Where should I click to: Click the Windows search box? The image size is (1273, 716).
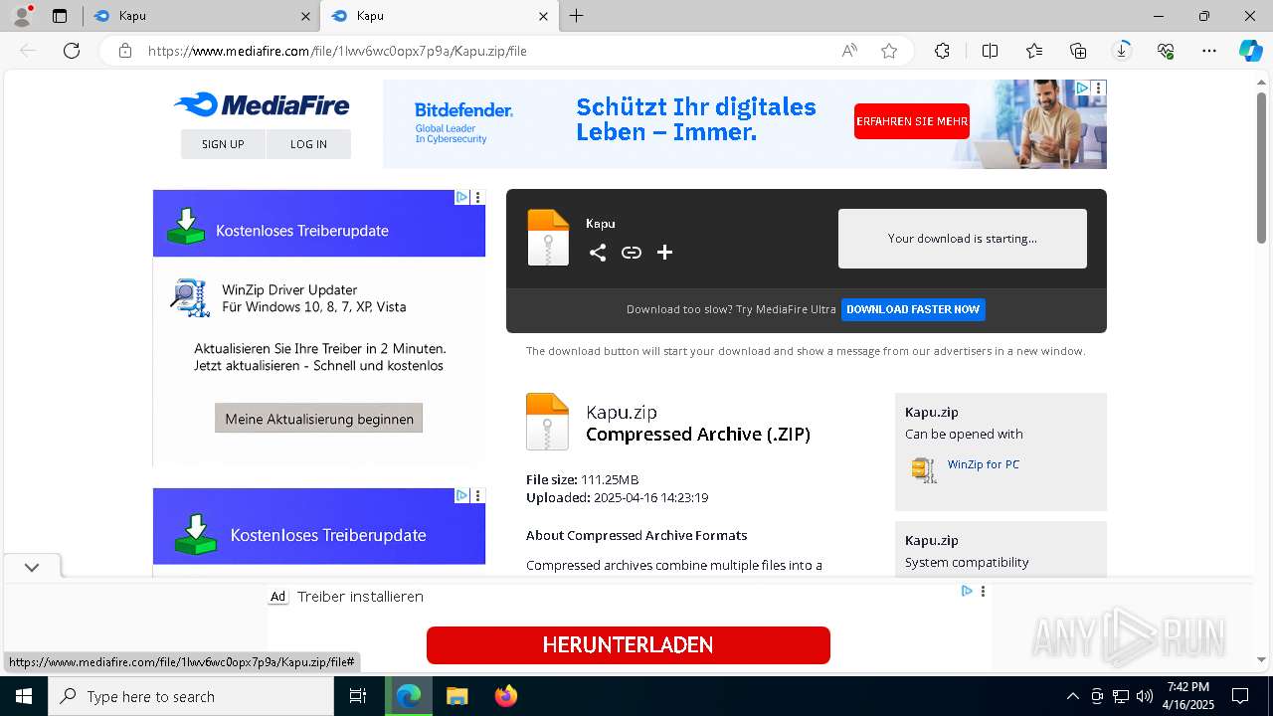(191, 696)
